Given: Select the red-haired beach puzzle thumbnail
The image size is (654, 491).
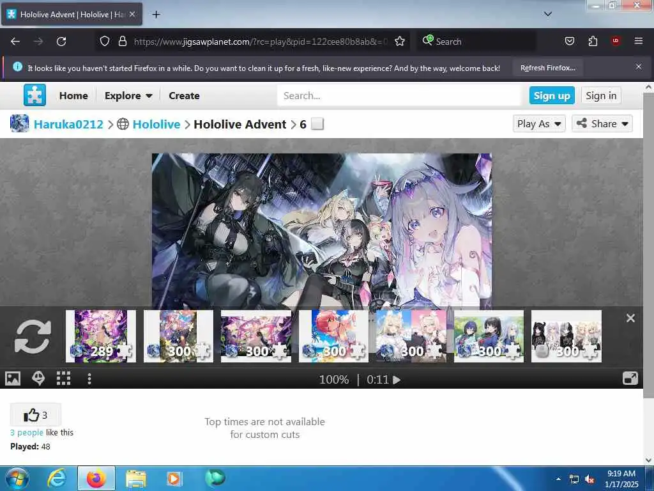Looking at the screenshot, I should tap(333, 336).
